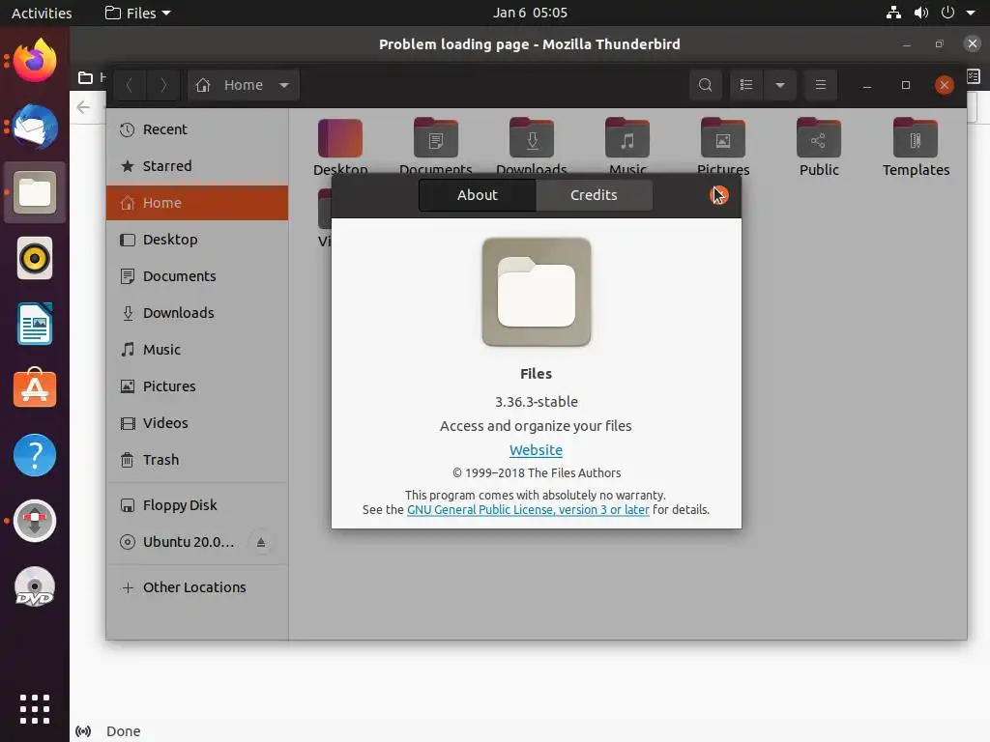This screenshot has height=742, width=990.
Task: Open Thunderbird Mail from the dock
Action: pos(35,127)
